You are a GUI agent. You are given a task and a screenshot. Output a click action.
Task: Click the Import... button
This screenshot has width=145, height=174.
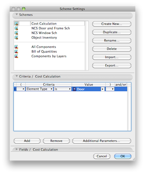click(112, 57)
